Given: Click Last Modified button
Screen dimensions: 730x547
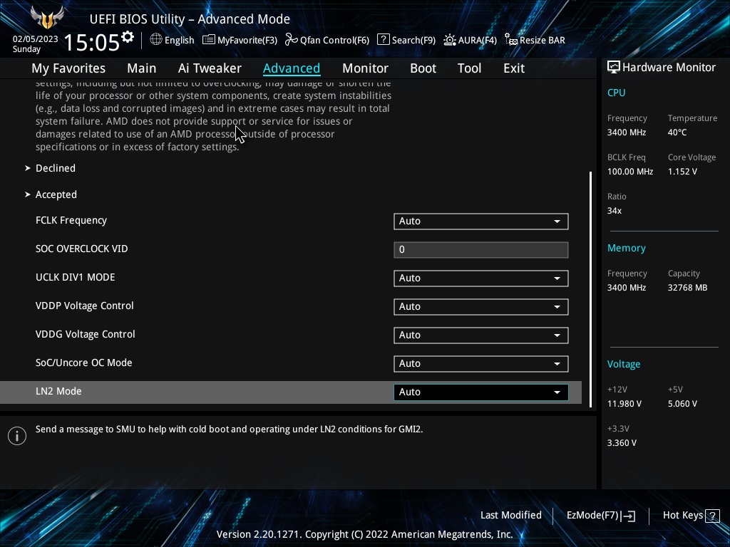Looking at the screenshot, I should click(x=510, y=516).
